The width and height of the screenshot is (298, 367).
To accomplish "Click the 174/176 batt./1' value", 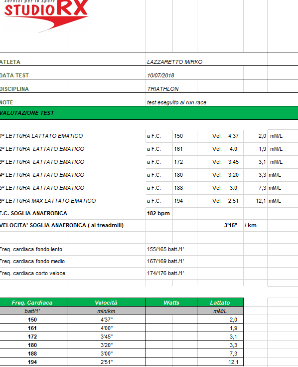I will [x=165, y=274].
